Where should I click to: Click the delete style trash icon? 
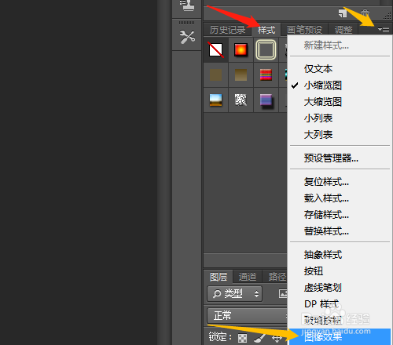365,13
